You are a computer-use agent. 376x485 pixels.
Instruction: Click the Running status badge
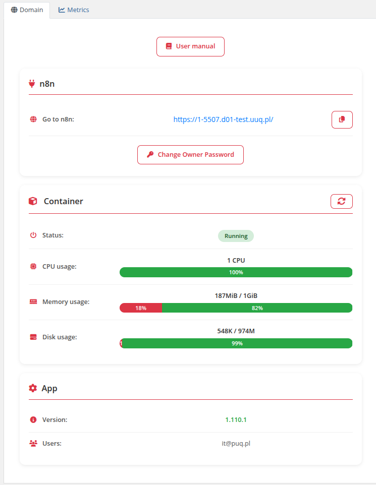coord(236,235)
